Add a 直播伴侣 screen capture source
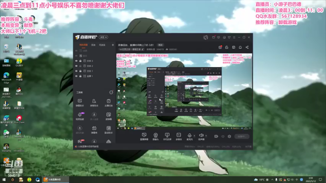Viewport: 326px width, 183px height. 144,137
